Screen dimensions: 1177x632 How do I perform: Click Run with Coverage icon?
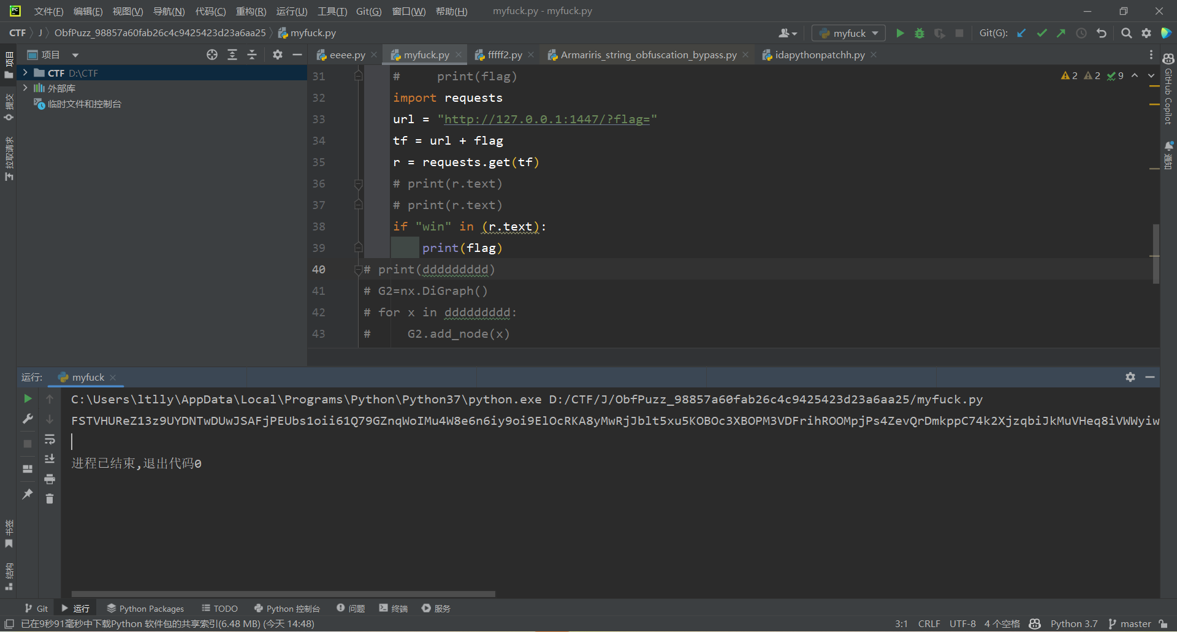[x=939, y=33]
